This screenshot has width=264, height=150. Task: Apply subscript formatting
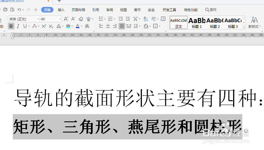[51, 26]
